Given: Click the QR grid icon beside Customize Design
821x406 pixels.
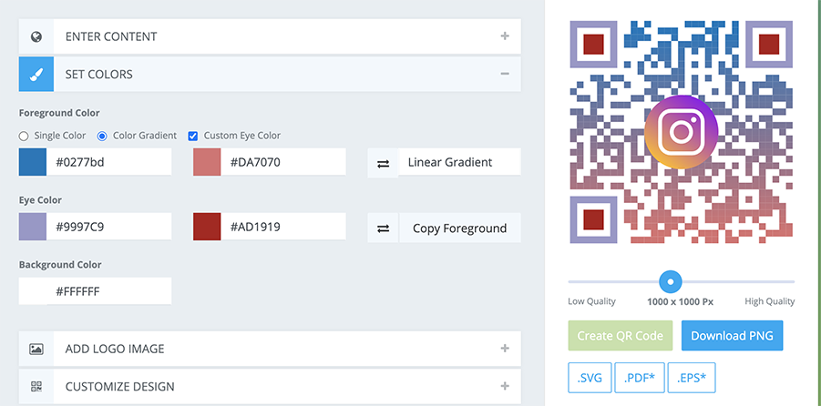Looking at the screenshot, I should [x=36, y=387].
